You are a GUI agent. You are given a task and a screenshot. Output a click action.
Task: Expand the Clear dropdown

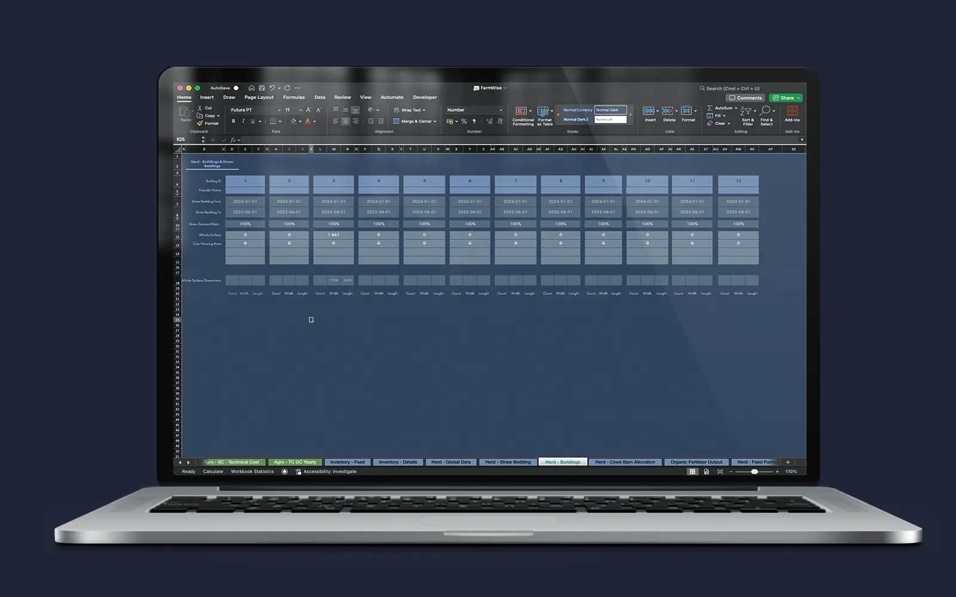pyautogui.click(x=729, y=124)
